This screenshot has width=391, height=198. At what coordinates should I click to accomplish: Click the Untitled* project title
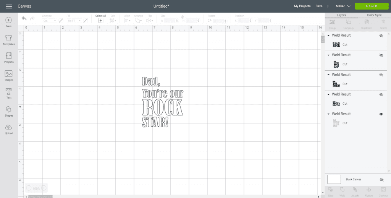[x=162, y=6]
